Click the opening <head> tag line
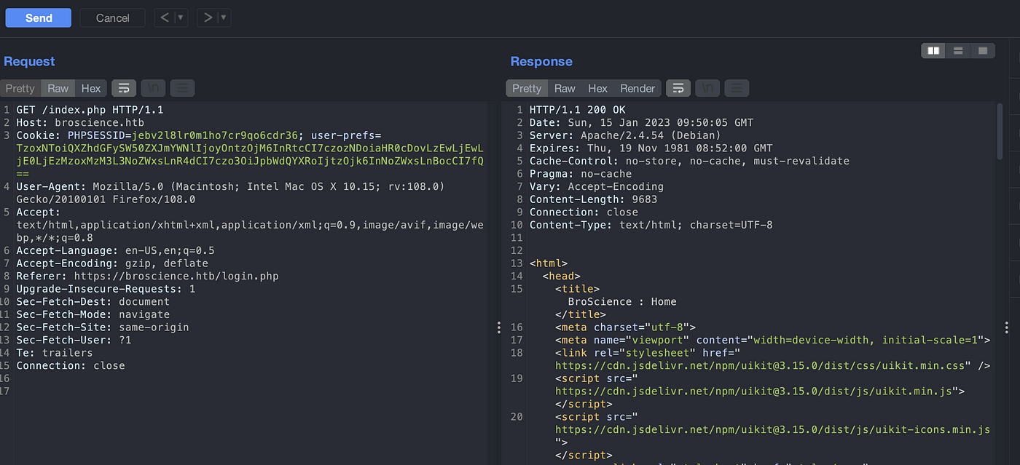 point(561,276)
